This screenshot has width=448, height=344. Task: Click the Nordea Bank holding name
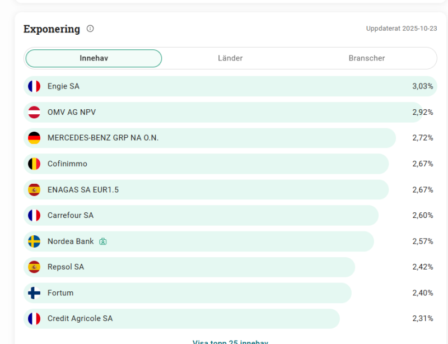(71, 241)
